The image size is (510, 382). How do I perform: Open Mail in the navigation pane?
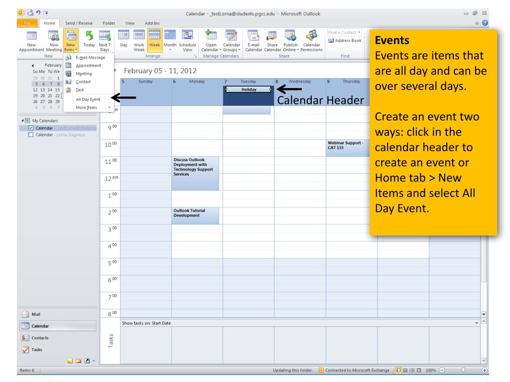click(x=58, y=314)
